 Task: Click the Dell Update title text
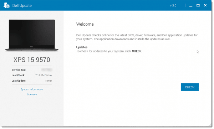(x=22, y=6)
